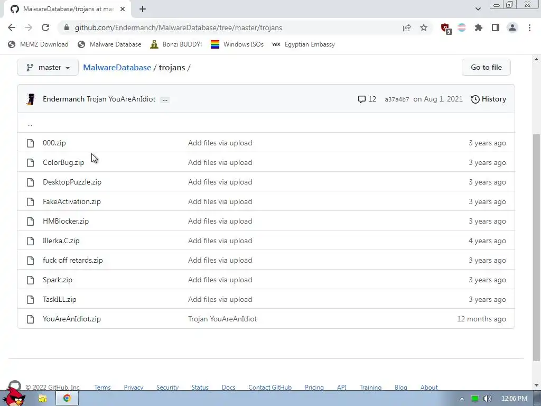541x406 pixels.
Task: Click '4 years ago' timestamp for Illerka.C.zip
Action: point(487,241)
